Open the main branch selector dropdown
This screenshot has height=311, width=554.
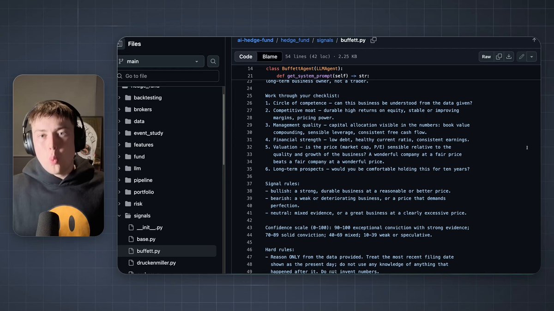coord(161,61)
